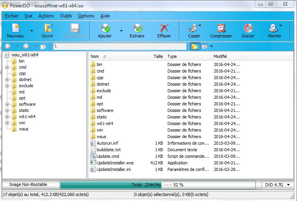Viewport: 297px width, 201px height.
Task: Click the dotnet folder icon in file list
Action: click(x=93, y=84)
